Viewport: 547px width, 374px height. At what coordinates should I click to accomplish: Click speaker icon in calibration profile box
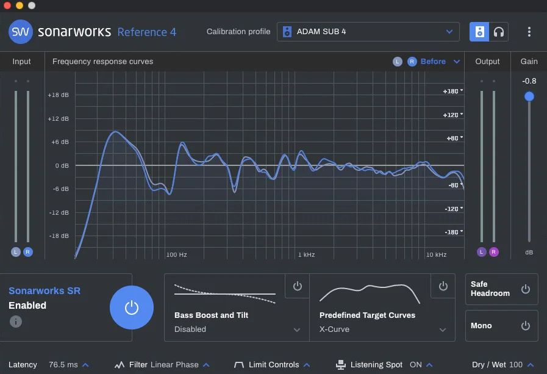(287, 32)
